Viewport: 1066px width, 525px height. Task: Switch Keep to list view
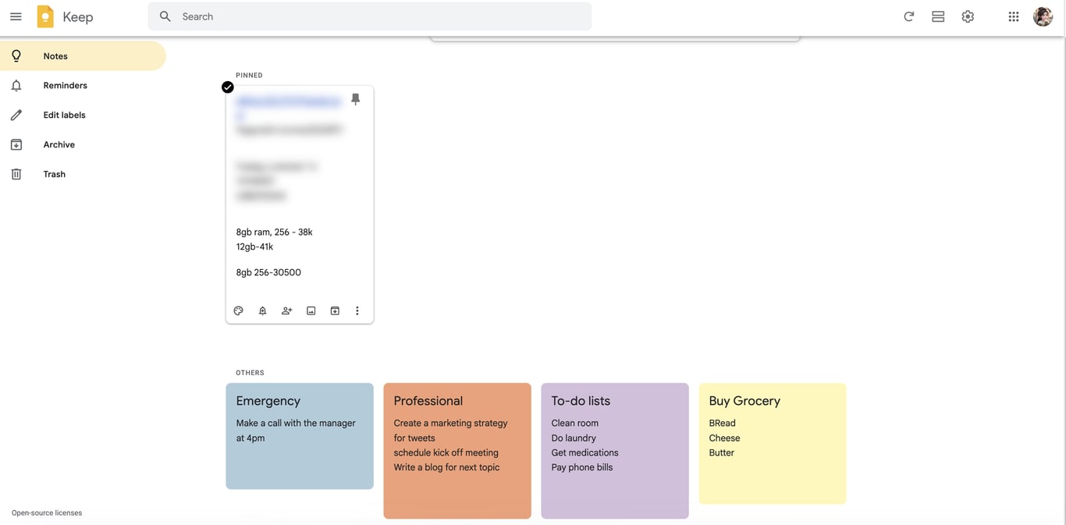coord(937,16)
